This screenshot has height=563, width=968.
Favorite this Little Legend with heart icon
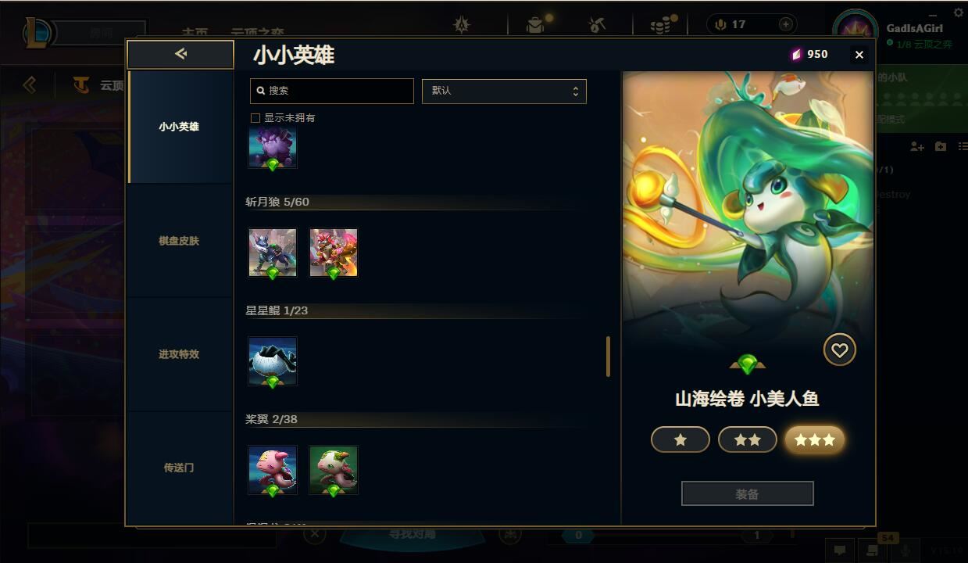tap(840, 350)
